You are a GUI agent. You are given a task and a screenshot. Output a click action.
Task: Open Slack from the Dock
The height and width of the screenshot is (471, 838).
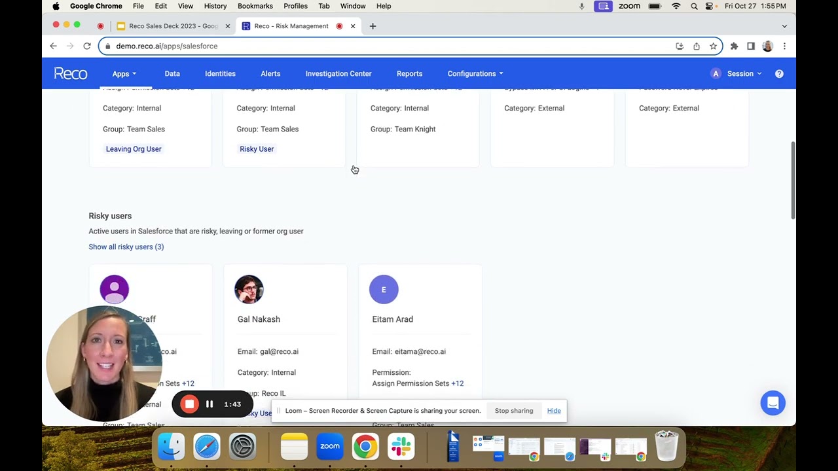point(401,446)
